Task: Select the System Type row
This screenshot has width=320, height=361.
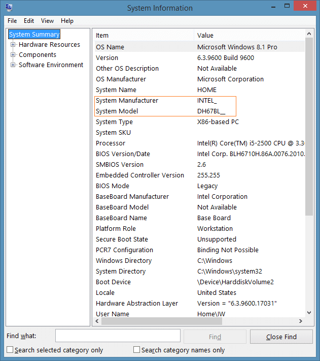Action: 199,122
